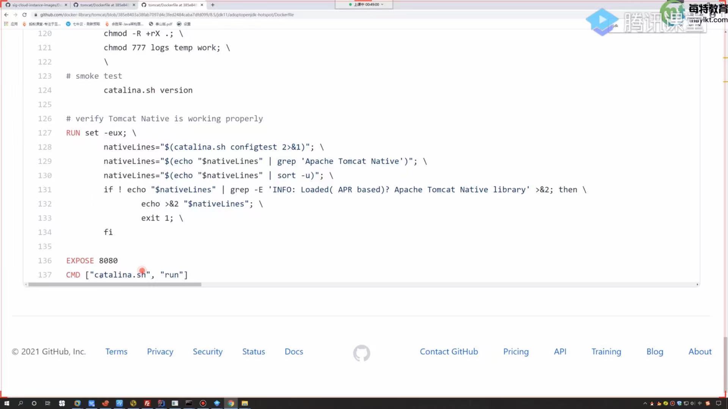The width and height of the screenshot is (728, 409).
Task: Go back to previous page
Action: coord(6,15)
